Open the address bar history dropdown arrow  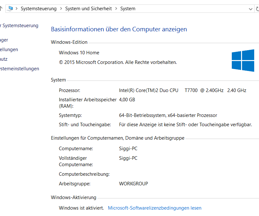[x=251, y=9]
